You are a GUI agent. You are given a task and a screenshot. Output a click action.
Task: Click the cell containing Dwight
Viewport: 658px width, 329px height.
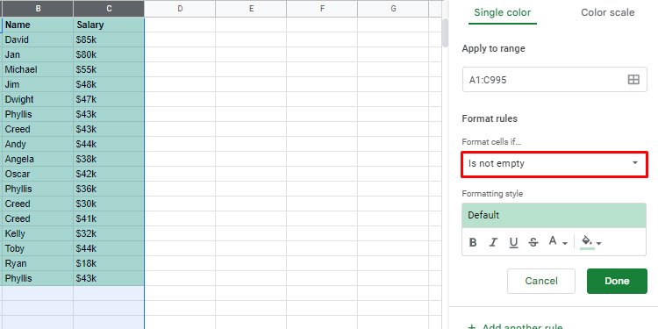point(38,99)
